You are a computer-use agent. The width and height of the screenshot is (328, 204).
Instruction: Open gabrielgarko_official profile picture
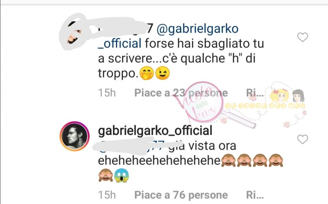tap(74, 136)
